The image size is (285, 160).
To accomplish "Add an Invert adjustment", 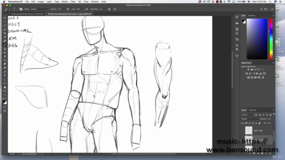I will (248, 77).
